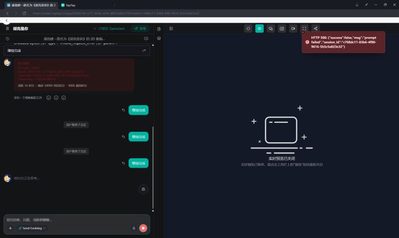Click the topmost teal 继续完成 message bubble
Screen dimensions: 399x238
pos(139,110)
